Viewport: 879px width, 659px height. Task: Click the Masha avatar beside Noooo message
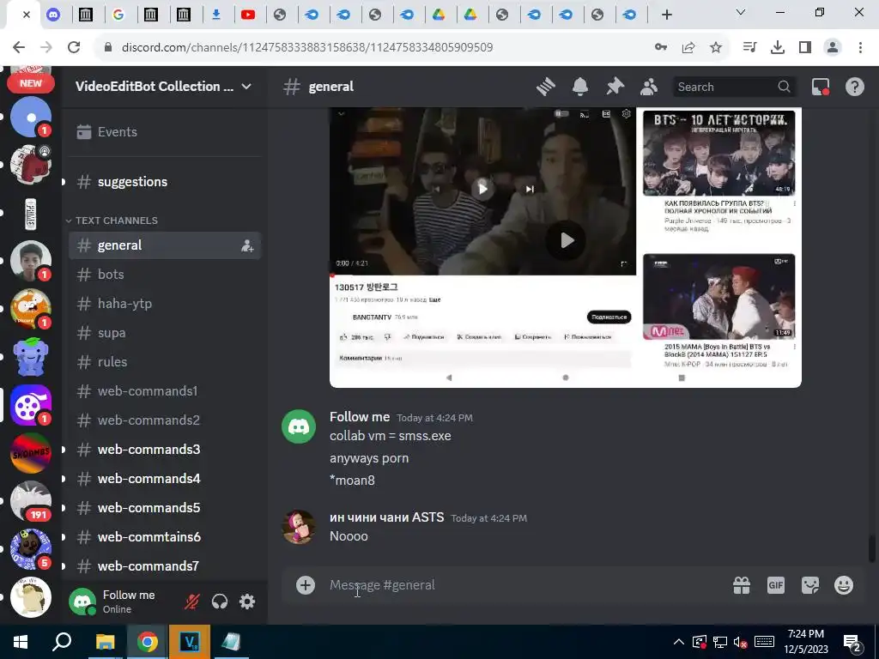tap(298, 527)
